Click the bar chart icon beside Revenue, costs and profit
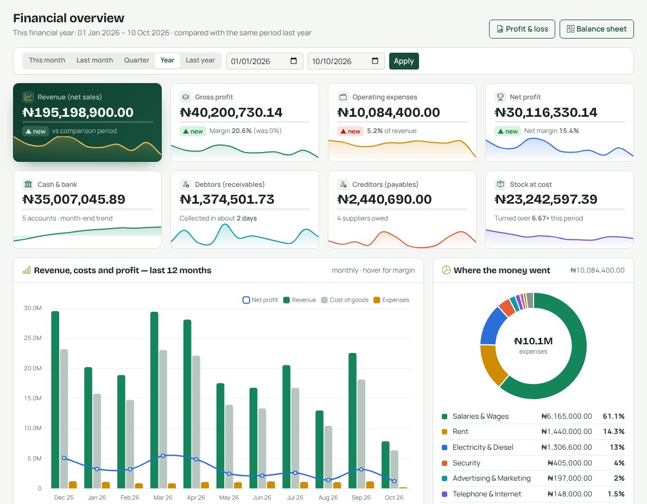This screenshot has width=647, height=504. point(27,270)
